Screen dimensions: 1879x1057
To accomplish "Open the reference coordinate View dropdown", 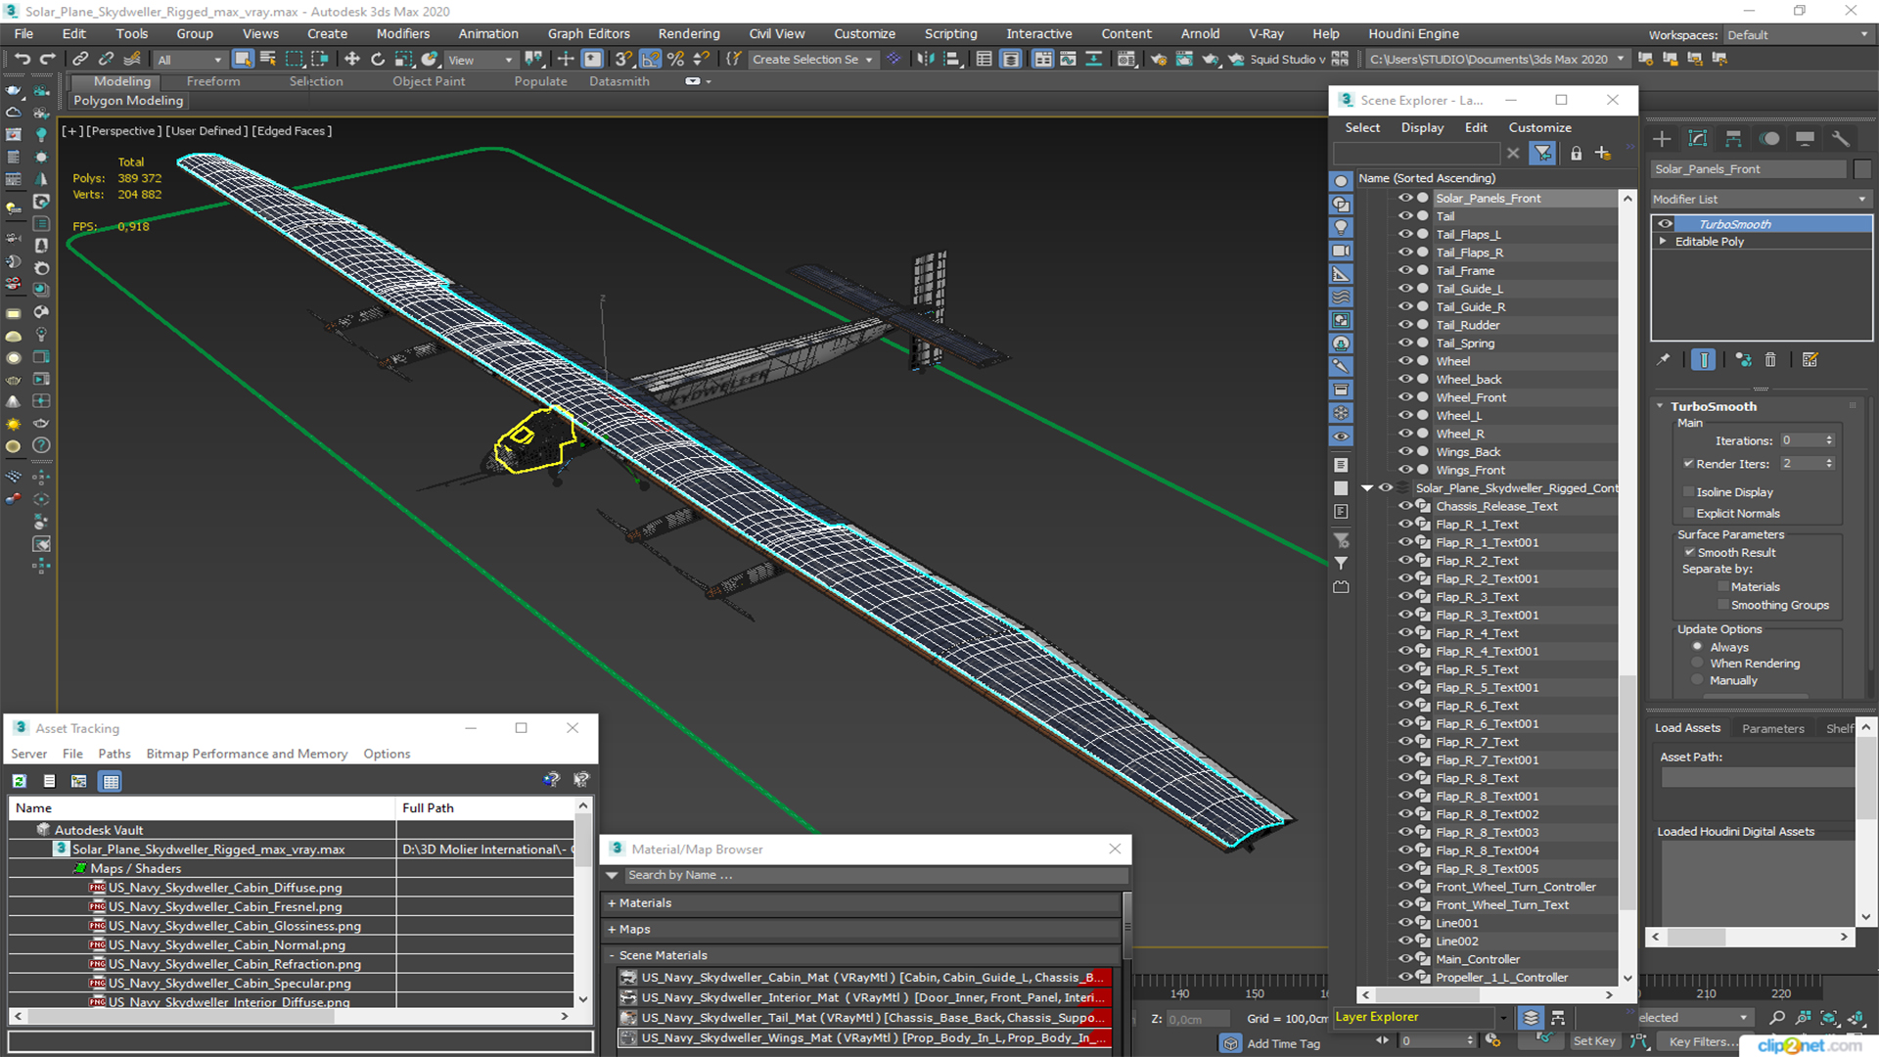I will point(480,60).
